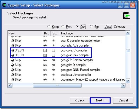Screen dimensions: 139x109
Task: Click the Cygwin title bar icon
Action: (x=4, y=5)
